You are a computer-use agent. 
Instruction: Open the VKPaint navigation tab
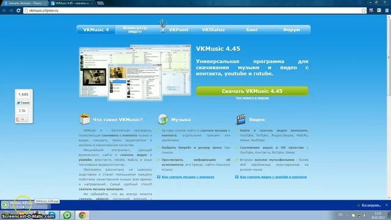pyautogui.click(x=178, y=29)
